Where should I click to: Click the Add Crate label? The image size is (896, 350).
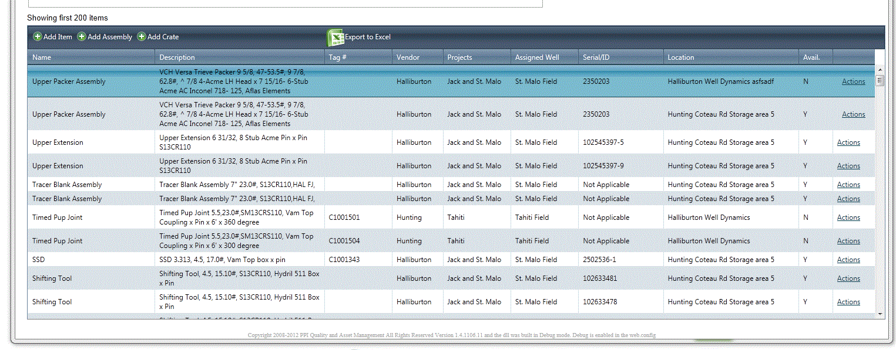point(163,37)
